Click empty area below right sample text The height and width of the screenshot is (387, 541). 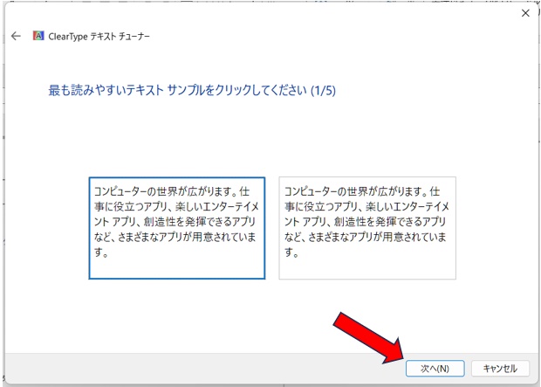tap(366, 267)
